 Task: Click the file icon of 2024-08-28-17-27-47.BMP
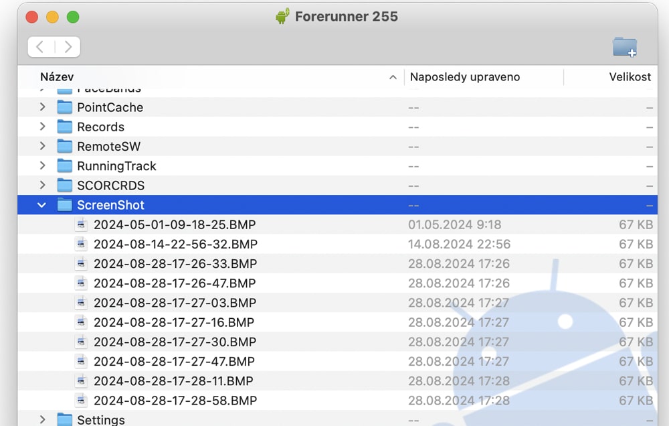tap(81, 362)
